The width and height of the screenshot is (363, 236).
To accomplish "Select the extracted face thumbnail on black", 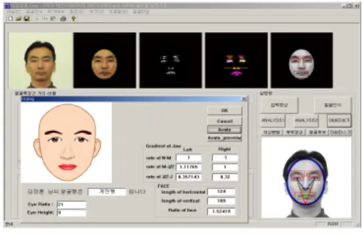I will click(105, 60).
